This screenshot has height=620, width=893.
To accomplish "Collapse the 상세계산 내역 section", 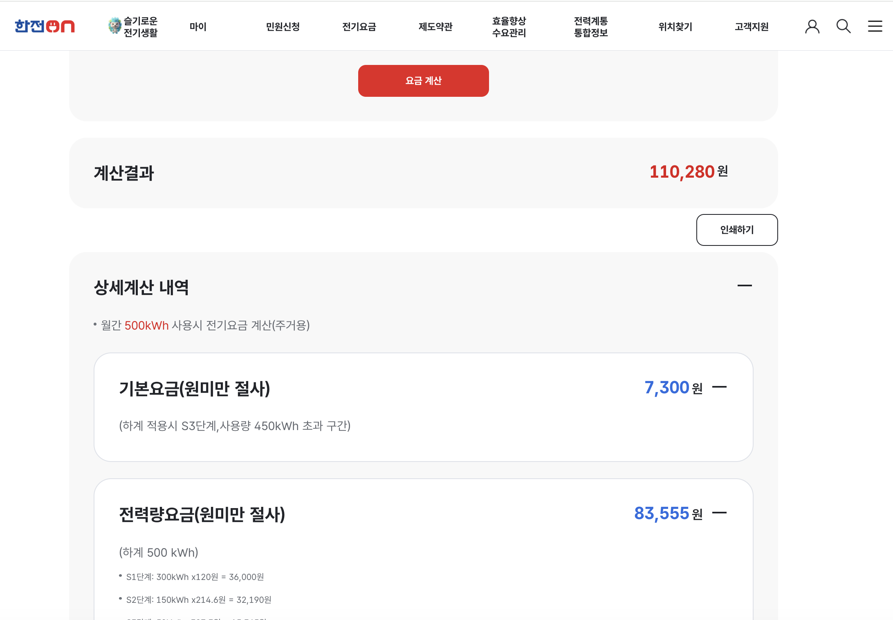I will click(745, 285).
